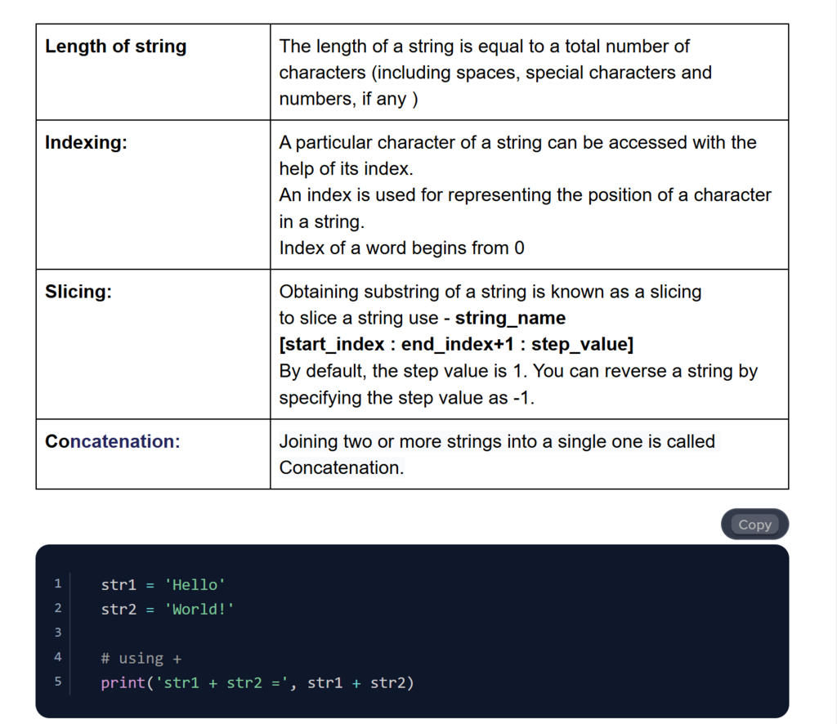The height and width of the screenshot is (724, 837).
Task: Click the print statement in code
Action: [x=257, y=682]
